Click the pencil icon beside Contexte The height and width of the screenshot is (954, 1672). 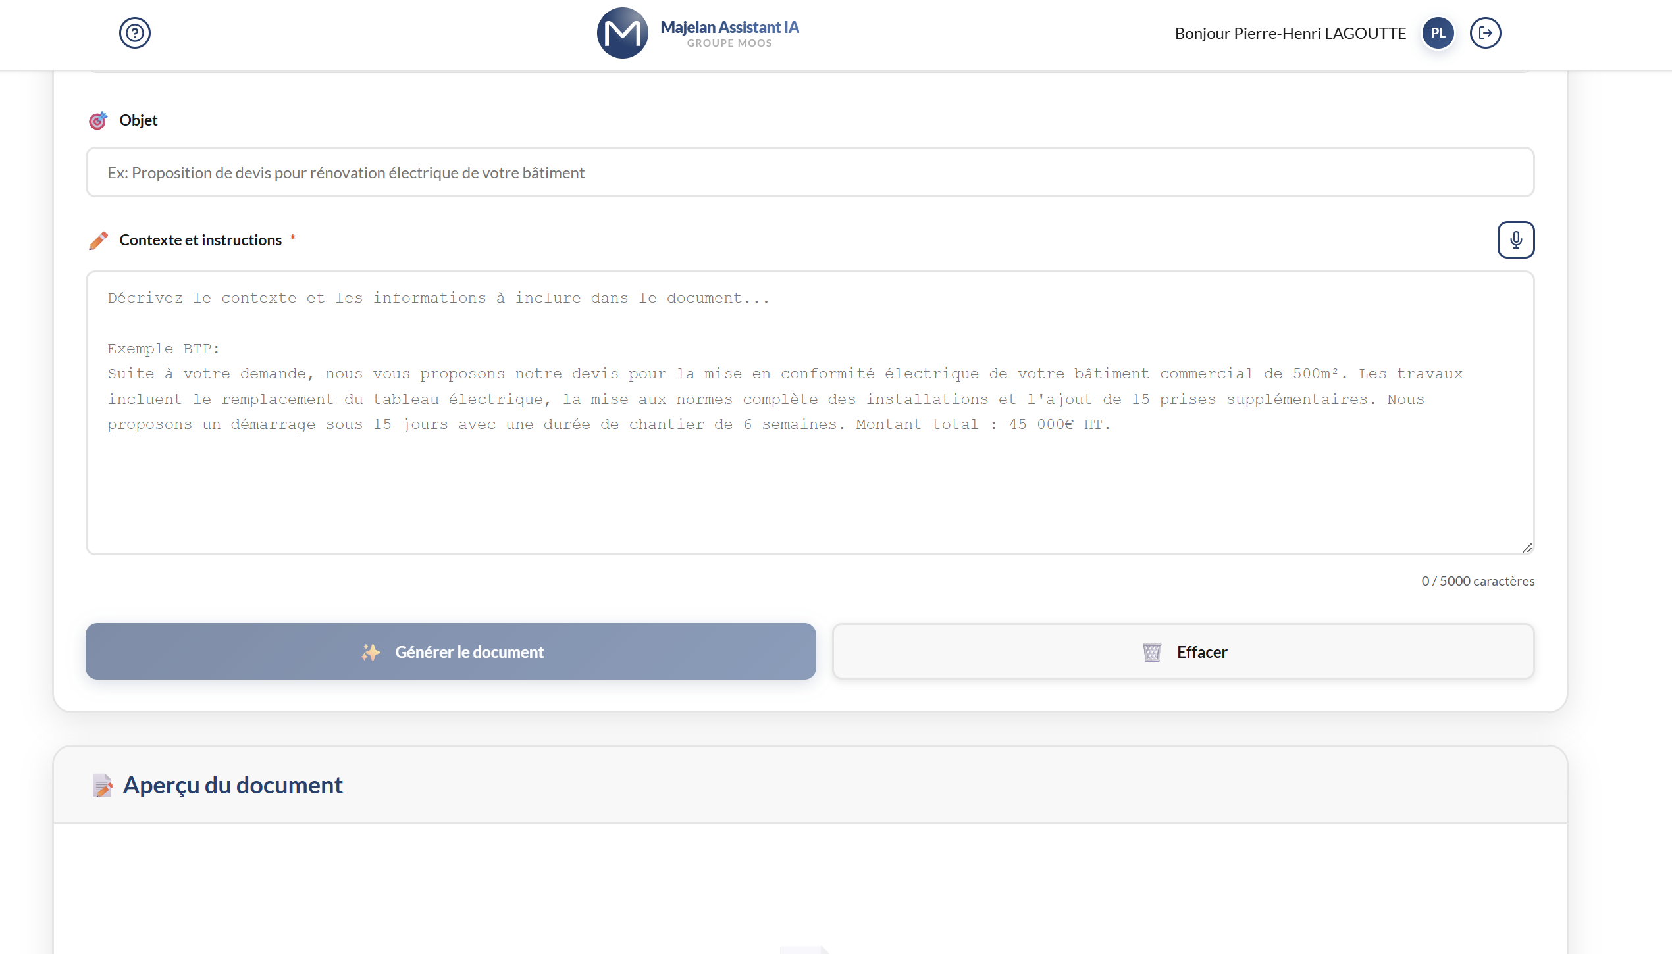[x=98, y=240]
